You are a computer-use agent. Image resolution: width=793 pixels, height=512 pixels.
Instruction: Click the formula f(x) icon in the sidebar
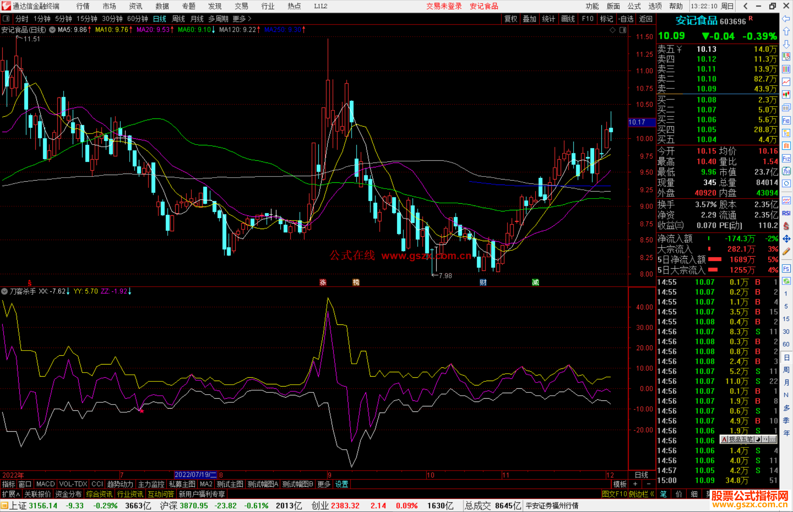(x=786, y=171)
